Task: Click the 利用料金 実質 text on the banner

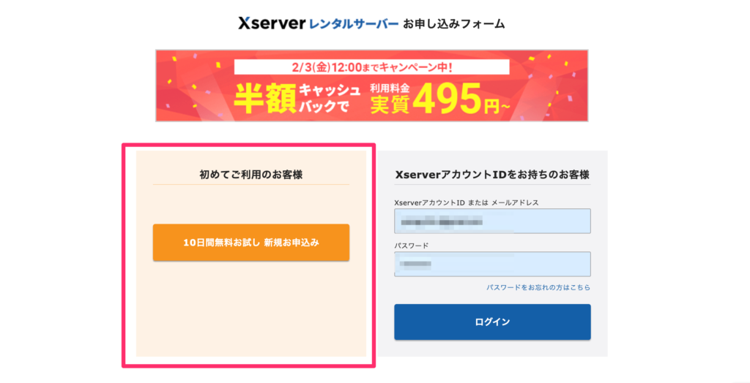Action: [390, 99]
